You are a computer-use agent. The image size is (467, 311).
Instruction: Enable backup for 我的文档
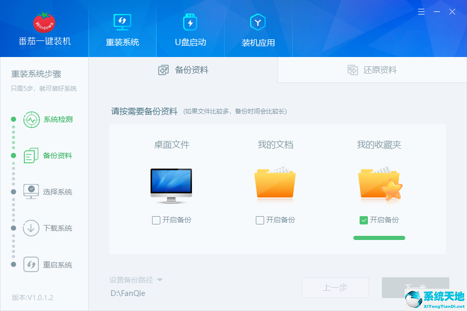[x=259, y=220]
